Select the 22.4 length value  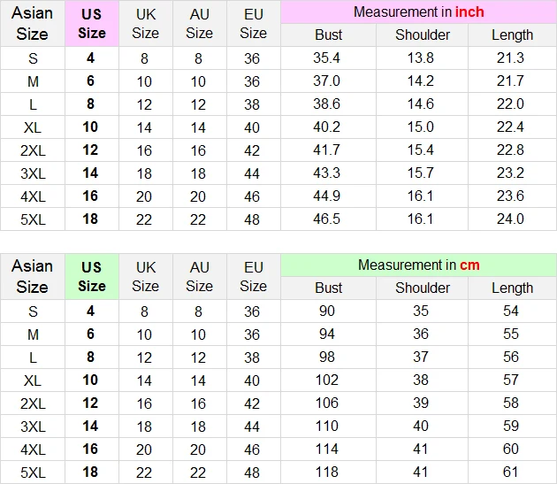coord(512,127)
